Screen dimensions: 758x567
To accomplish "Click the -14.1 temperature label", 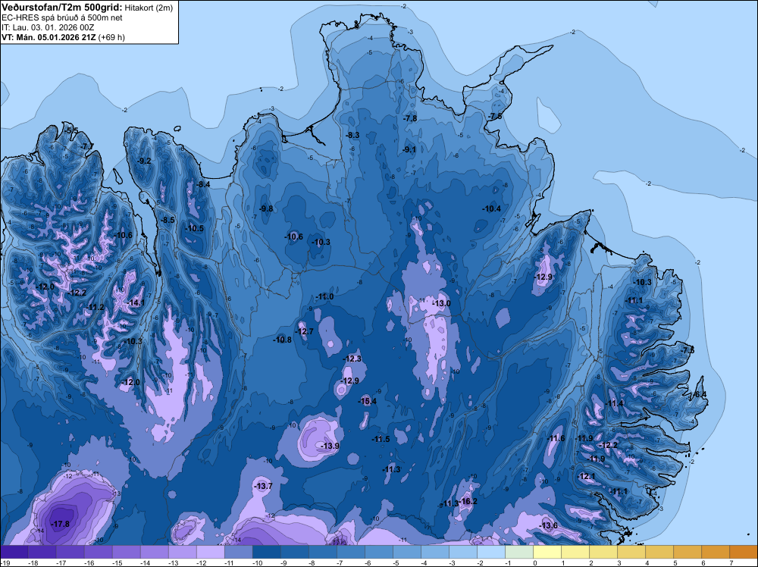I will tap(136, 302).
